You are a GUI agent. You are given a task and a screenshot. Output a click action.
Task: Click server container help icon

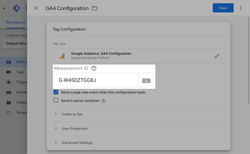click(103, 101)
